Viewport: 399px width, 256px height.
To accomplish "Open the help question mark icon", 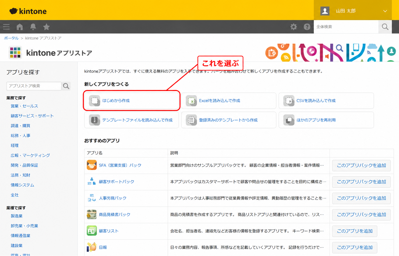I will point(307,27).
